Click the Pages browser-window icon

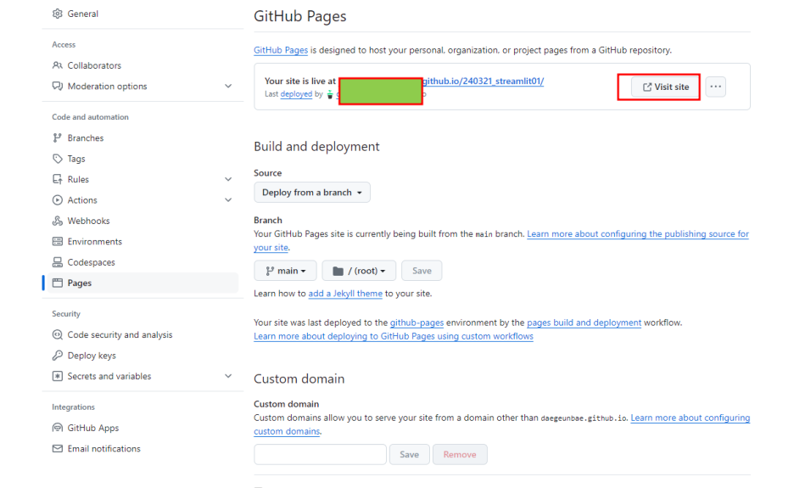(x=57, y=283)
